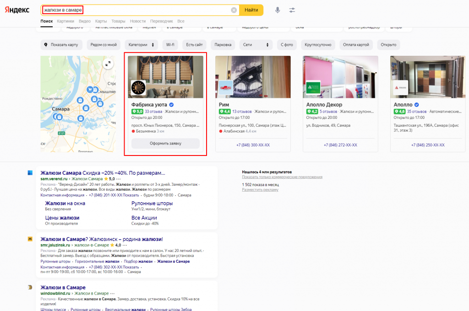The width and height of the screenshot is (469, 311).
Task: Click the Показать карту button
Action: click(x=61, y=45)
